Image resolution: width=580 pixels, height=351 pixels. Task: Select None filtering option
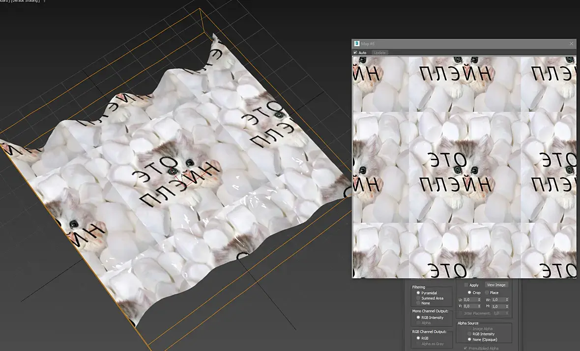coord(418,303)
